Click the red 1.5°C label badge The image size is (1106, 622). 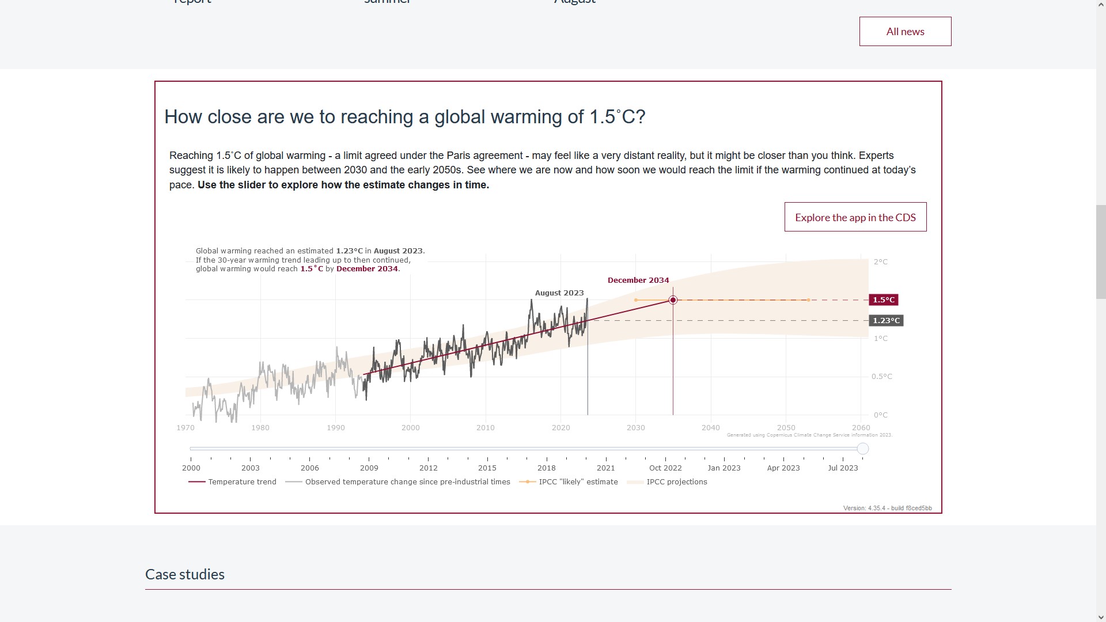[883, 300]
